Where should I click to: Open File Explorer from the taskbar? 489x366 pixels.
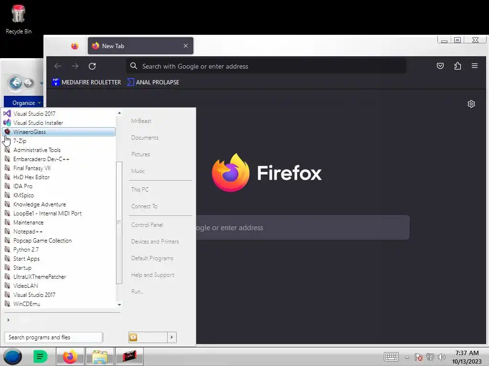(100, 356)
